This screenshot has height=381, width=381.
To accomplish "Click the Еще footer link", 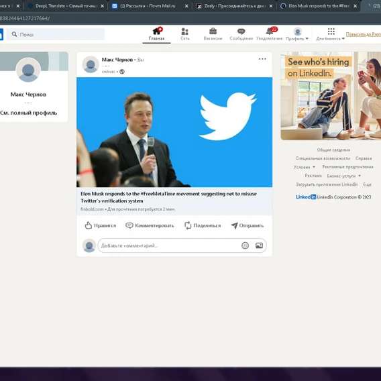I will (x=367, y=184).
